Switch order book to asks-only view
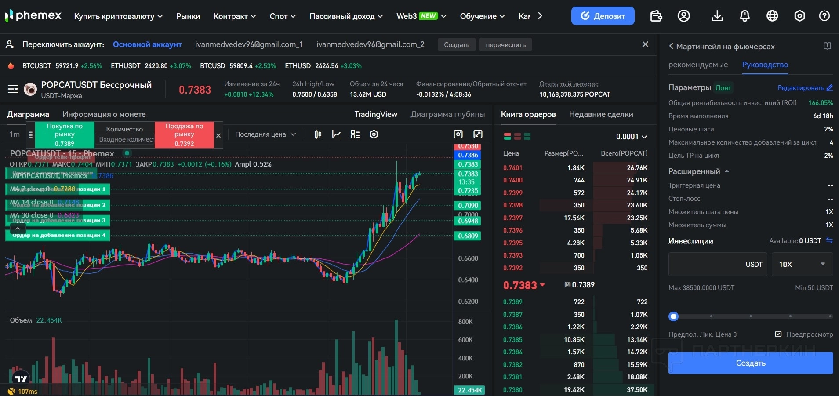 coord(517,137)
